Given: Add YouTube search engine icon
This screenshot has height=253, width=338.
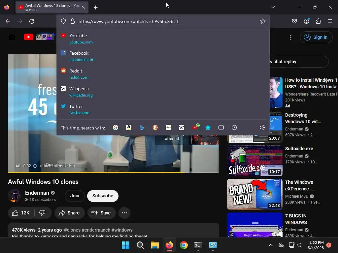Looking at the screenshot, I should pos(195,127).
